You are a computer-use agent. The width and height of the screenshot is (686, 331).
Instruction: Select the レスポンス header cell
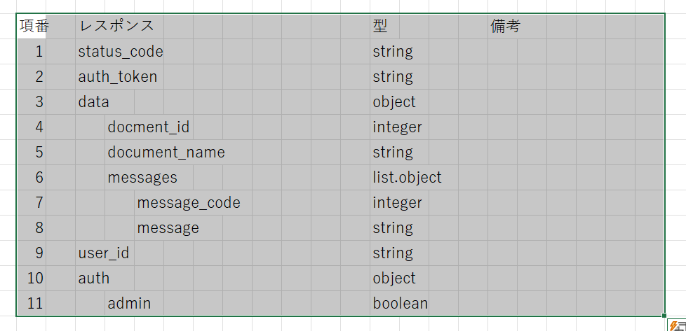[x=116, y=27]
